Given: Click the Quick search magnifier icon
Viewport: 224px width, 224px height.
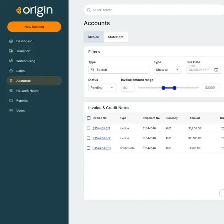Looking at the screenshot, I should [89, 10].
